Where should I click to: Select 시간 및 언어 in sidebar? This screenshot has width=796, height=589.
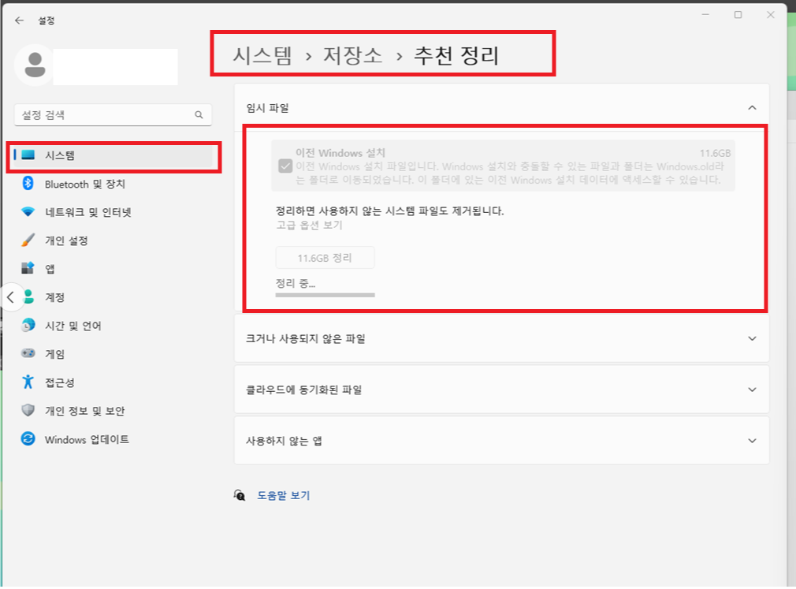pyautogui.click(x=113, y=326)
